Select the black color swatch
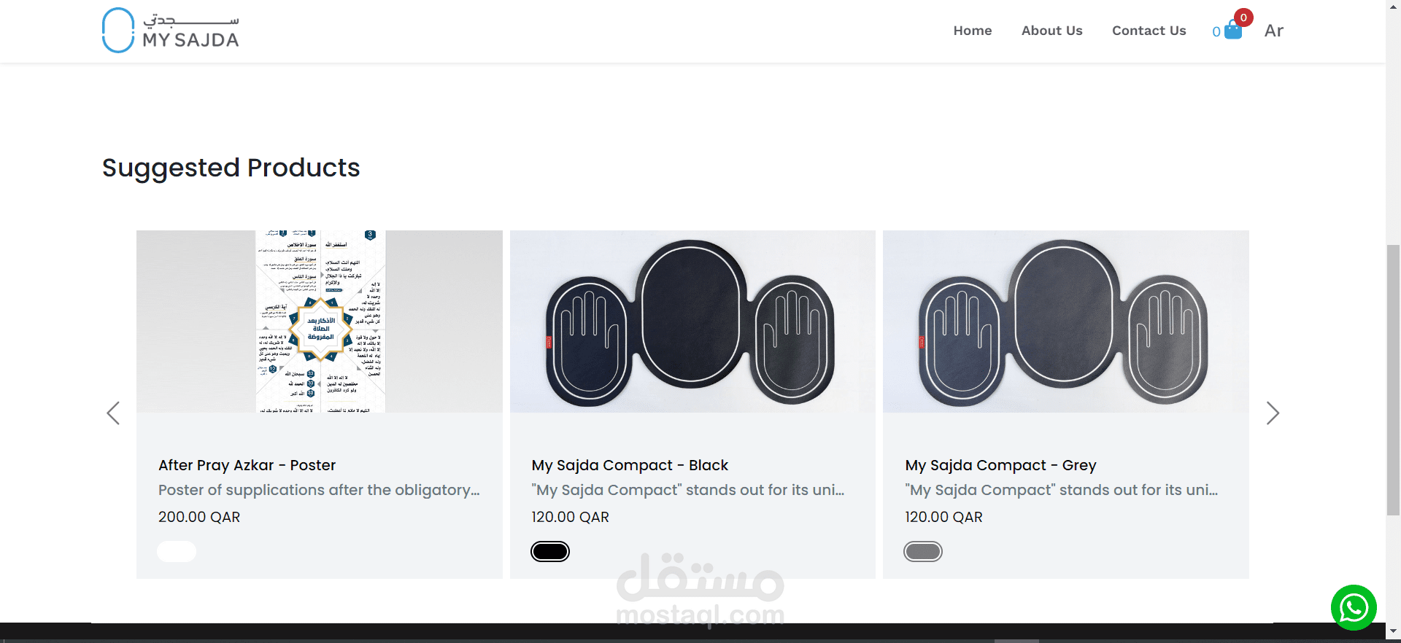This screenshot has width=1401, height=643. tap(550, 552)
